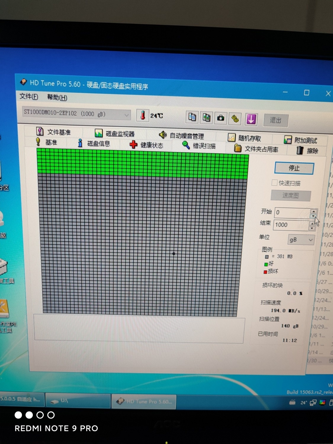
Task: Select the 错误扫描 tab
Action: click(199, 145)
